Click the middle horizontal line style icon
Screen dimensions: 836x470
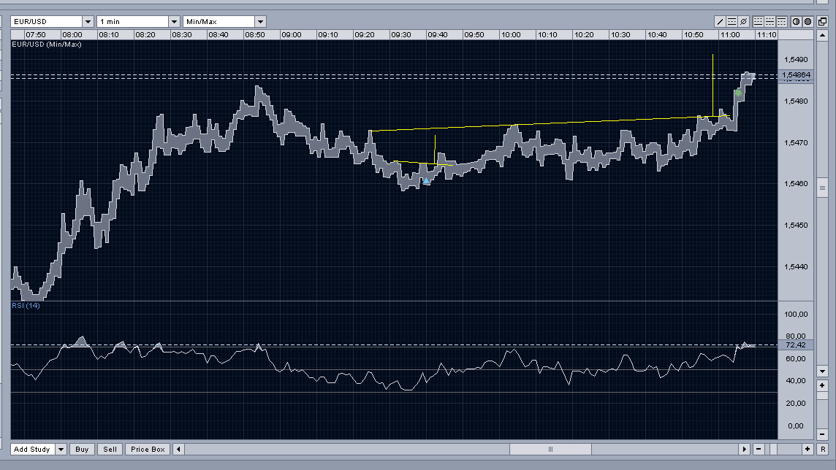[770, 22]
